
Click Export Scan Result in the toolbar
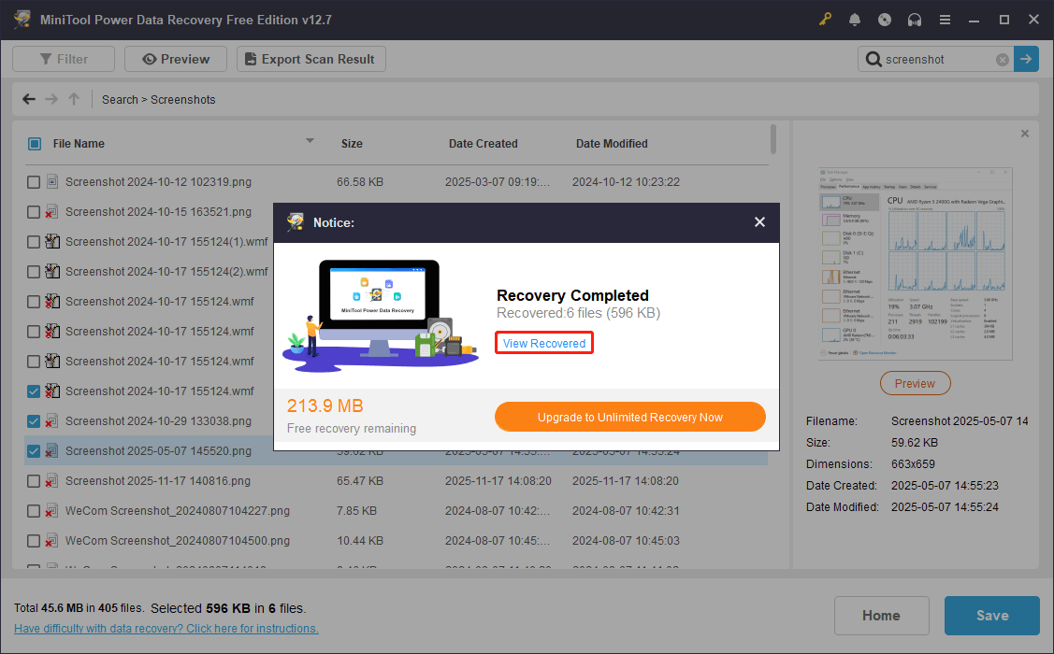(310, 58)
